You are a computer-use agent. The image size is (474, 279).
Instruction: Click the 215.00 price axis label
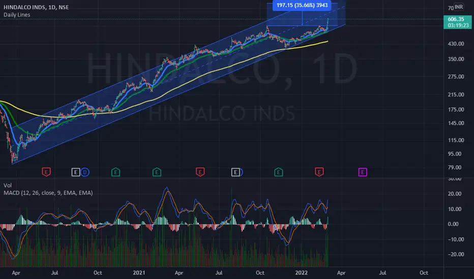(456, 95)
